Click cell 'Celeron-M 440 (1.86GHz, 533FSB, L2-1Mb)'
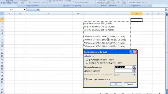 click(x=107, y=40)
